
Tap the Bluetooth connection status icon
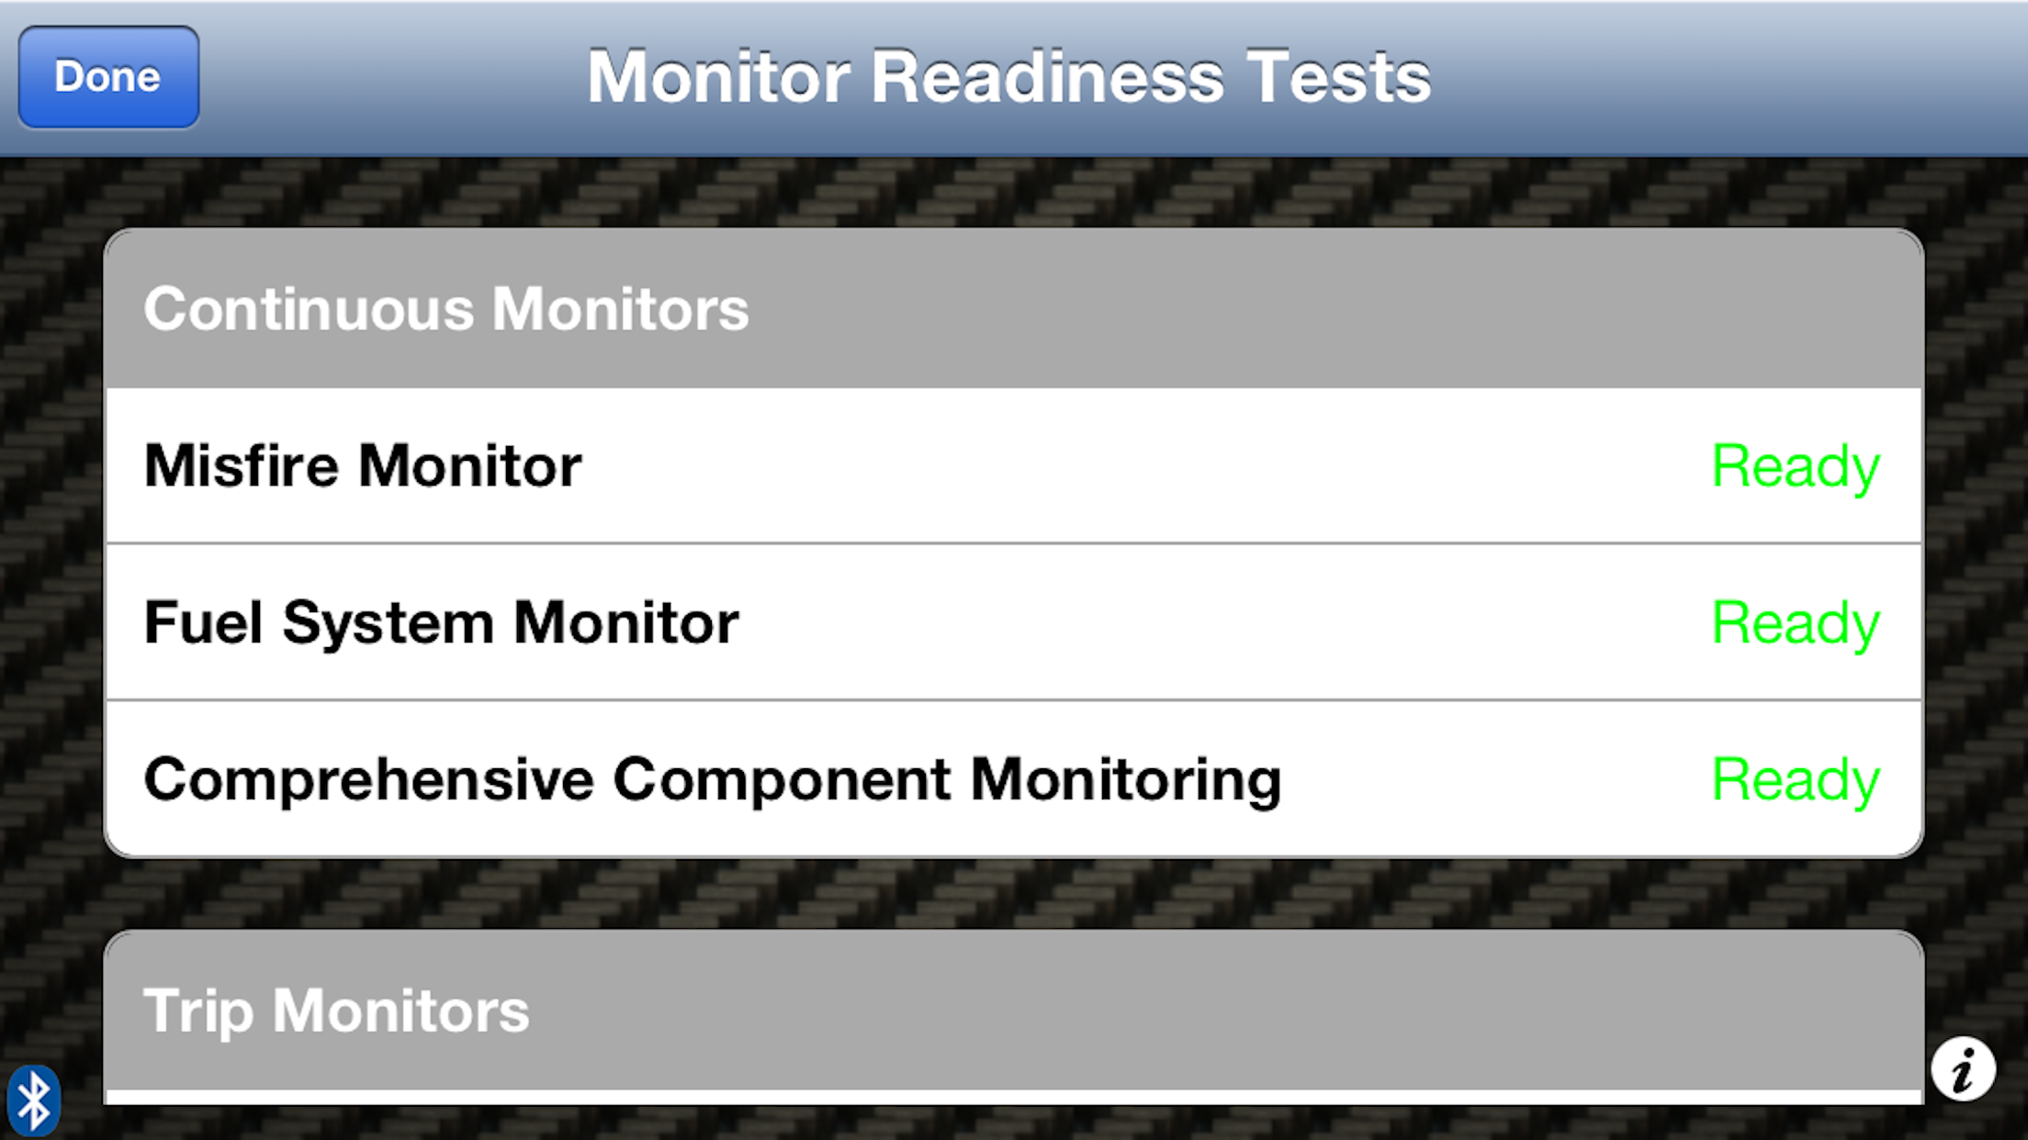point(34,1100)
